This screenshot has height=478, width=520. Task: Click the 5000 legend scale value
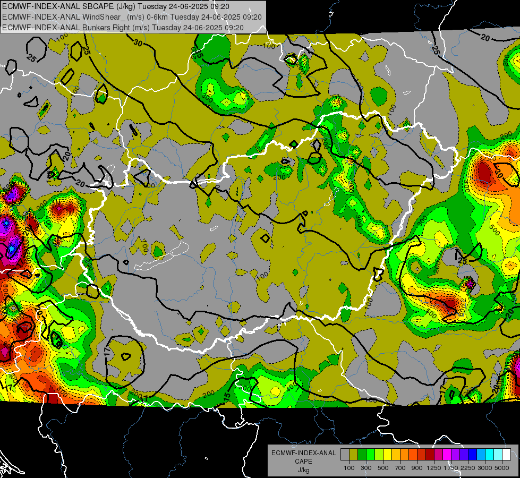(502, 468)
